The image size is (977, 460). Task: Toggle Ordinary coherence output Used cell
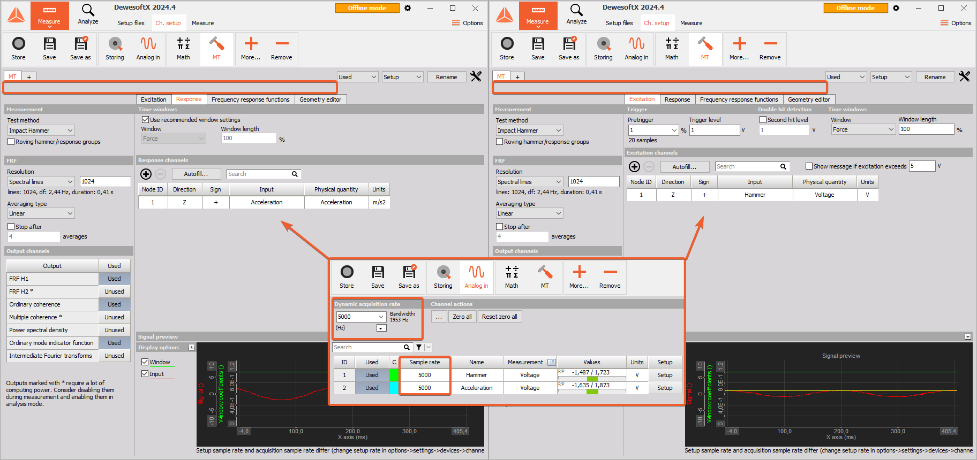pyautogui.click(x=114, y=304)
